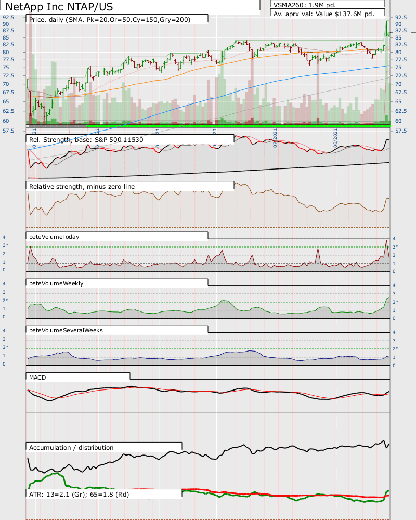Viewport: 416px width, 520px height.
Task: Click the 2* level on peteVolumeWeekly right axis
Action: [395, 302]
